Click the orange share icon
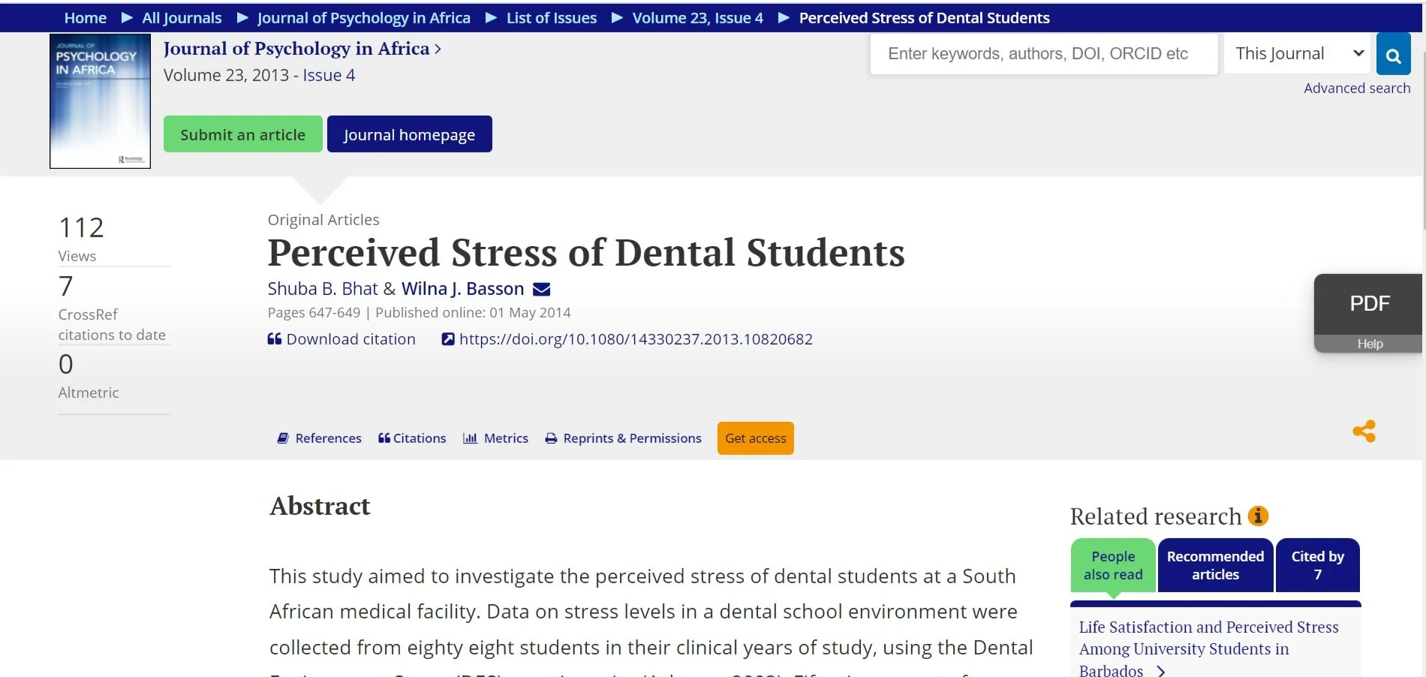Screen dimensions: 1426x677 1364,431
